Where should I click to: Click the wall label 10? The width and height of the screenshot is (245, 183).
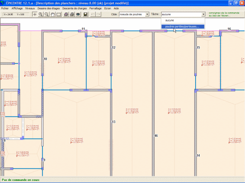click(x=45, y=59)
